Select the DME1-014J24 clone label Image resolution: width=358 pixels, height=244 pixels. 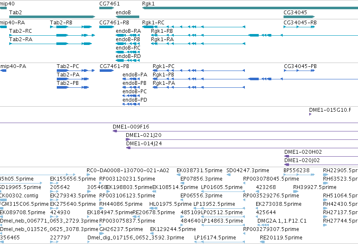[144, 144]
